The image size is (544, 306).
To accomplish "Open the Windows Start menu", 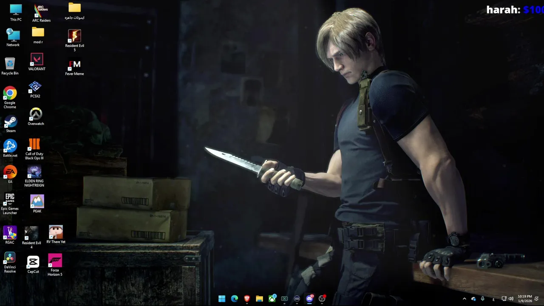I will (x=222, y=299).
